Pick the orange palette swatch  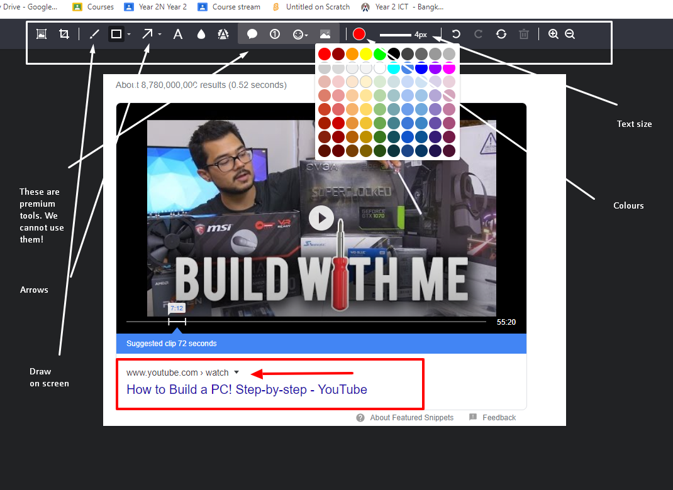tap(352, 54)
